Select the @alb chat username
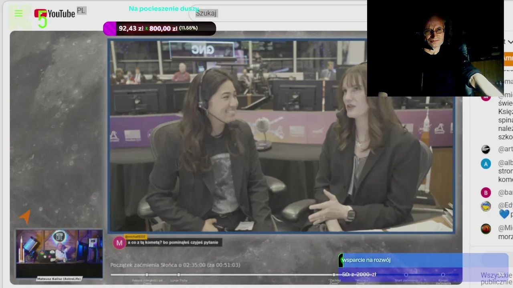This screenshot has width=513, height=288. click(x=505, y=163)
